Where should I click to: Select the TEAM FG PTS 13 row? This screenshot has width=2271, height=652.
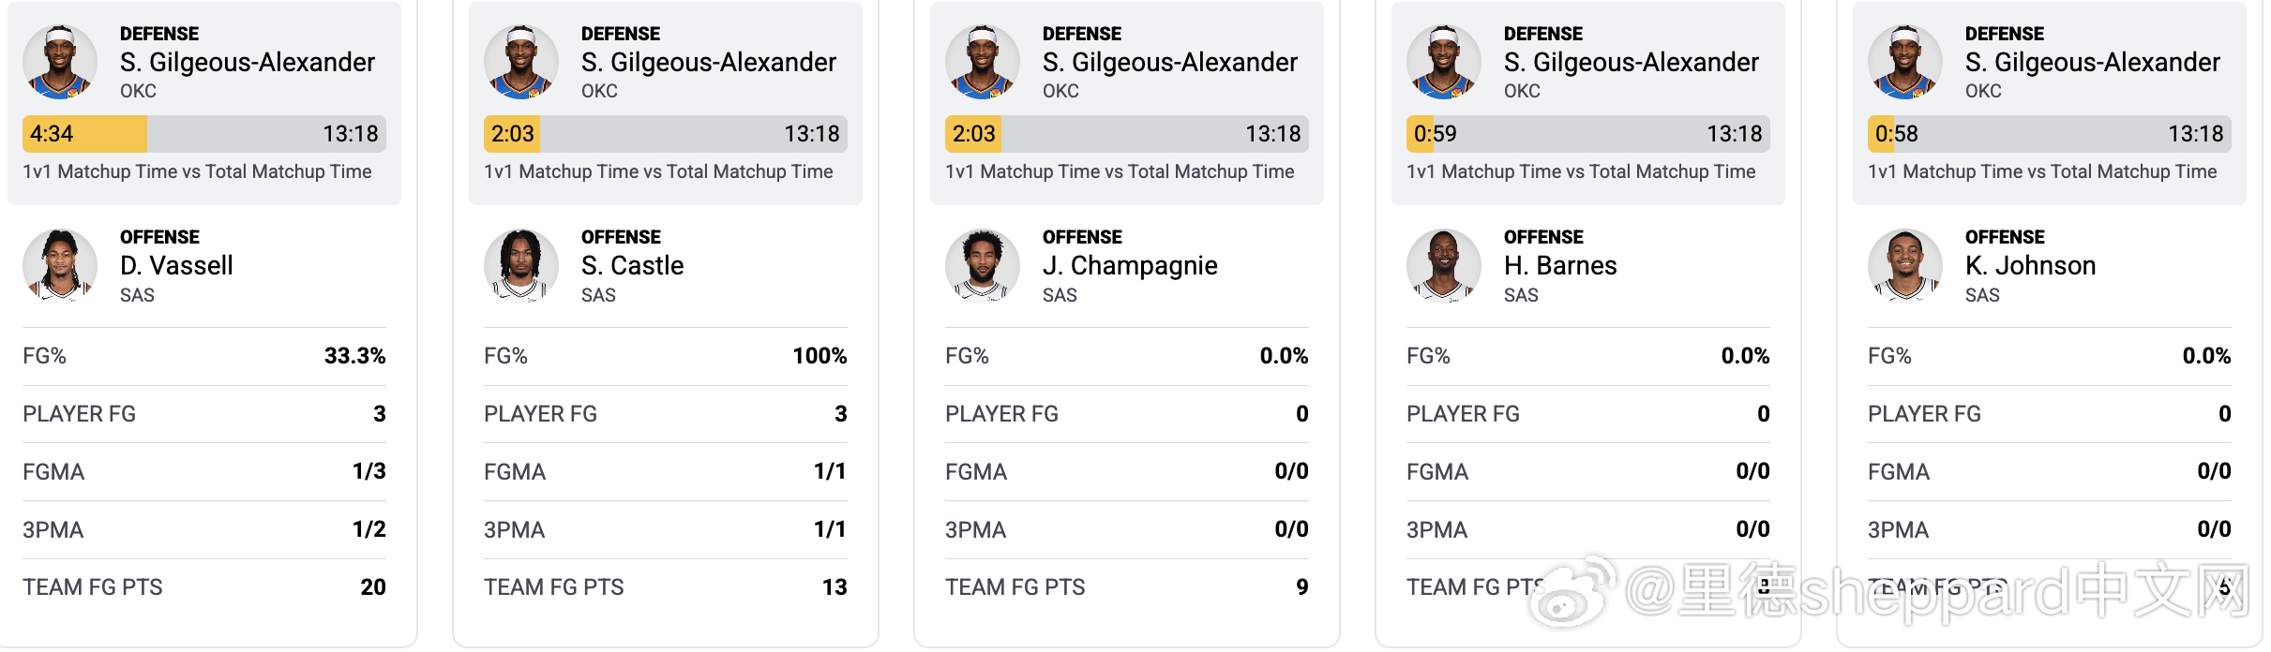[x=666, y=587]
